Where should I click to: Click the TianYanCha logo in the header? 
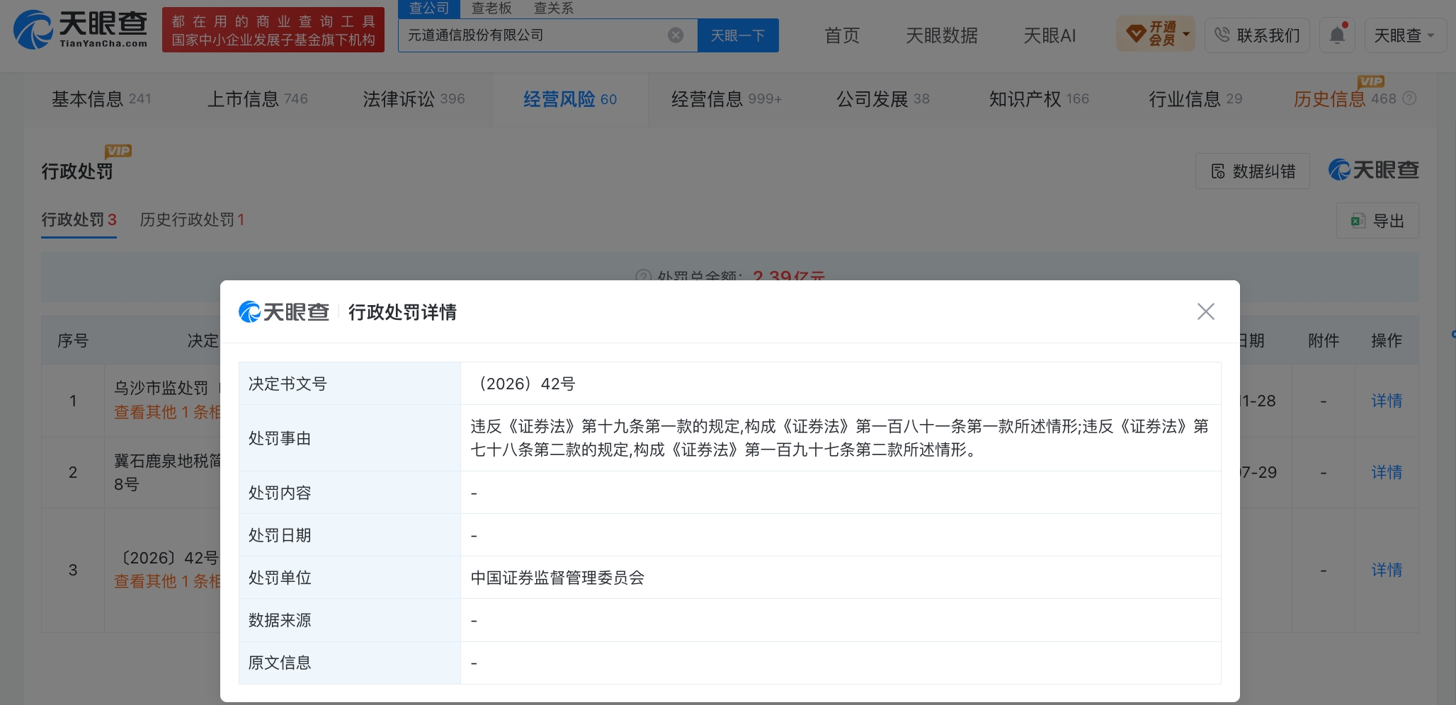point(81,30)
